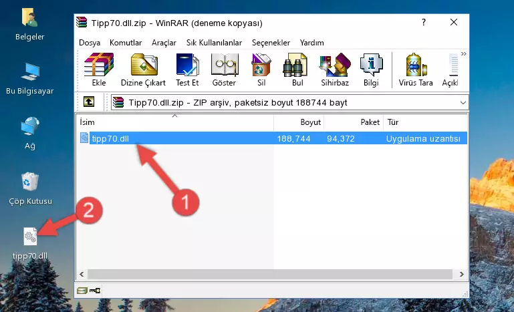Click the tipp70.dll file icon in list
Image resolution: width=514 pixels, height=312 pixels.
[84, 138]
